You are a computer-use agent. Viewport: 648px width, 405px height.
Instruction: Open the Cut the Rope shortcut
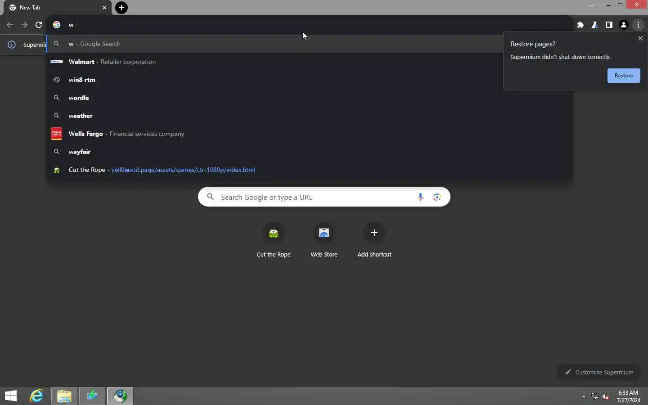coord(274,241)
